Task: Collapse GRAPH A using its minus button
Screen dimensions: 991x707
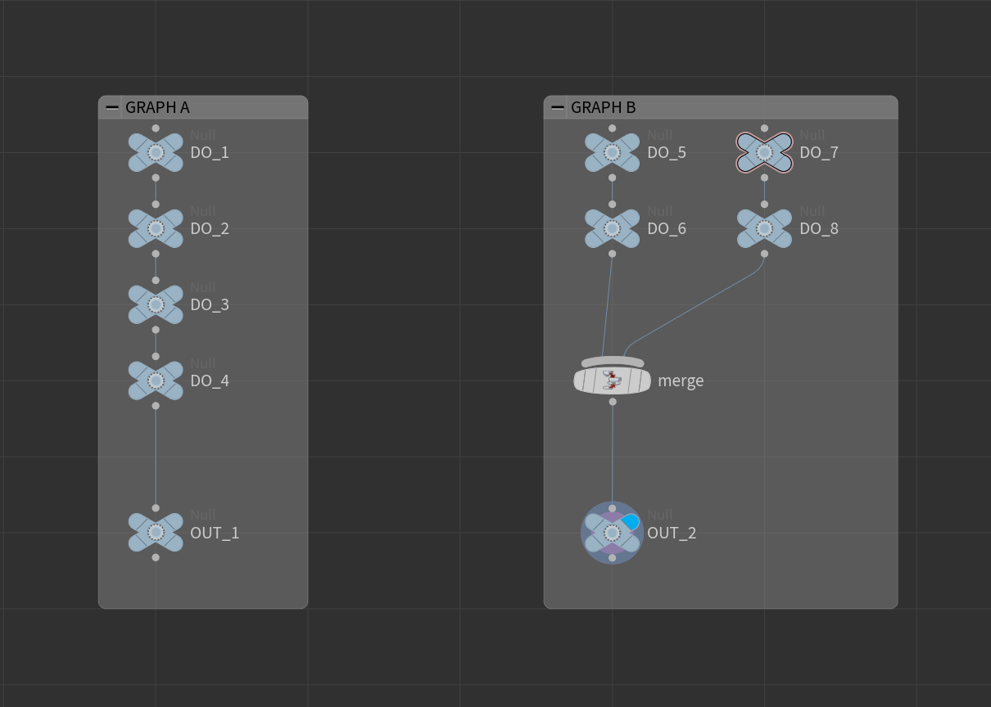Action: pyautogui.click(x=111, y=106)
